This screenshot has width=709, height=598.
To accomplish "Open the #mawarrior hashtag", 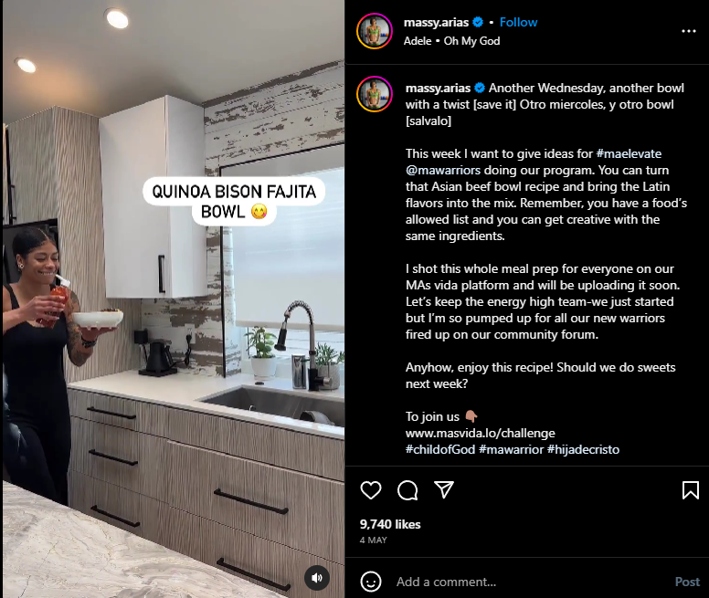I will (x=512, y=449).
